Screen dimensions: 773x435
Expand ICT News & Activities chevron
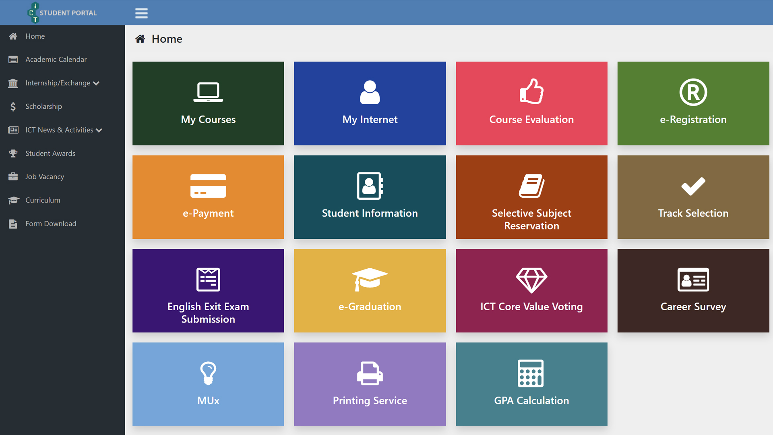[99, 130]
